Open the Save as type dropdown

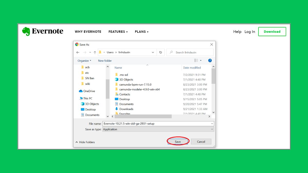211,129
